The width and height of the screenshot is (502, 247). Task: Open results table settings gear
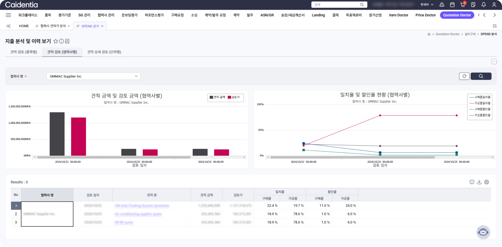487,182
